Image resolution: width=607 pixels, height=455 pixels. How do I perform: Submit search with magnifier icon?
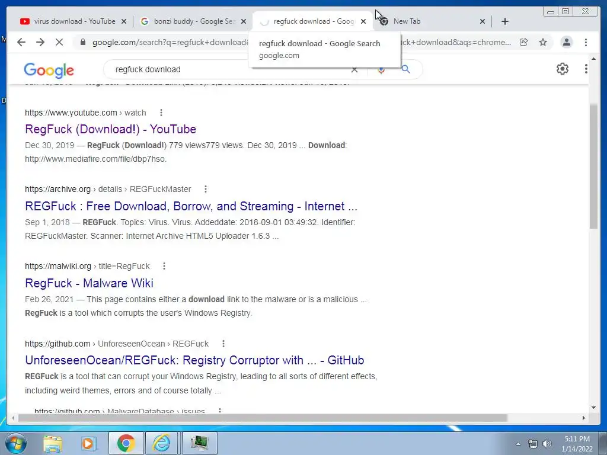pos(405,69)
